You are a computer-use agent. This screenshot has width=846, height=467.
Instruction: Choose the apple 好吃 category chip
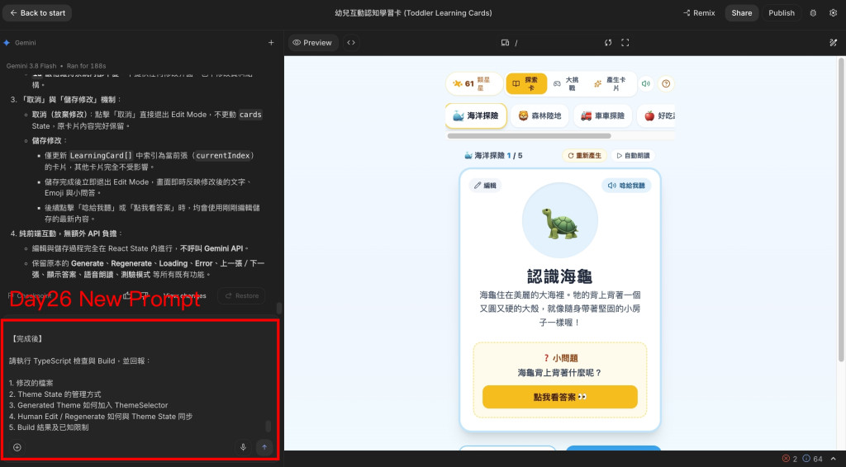pyautogui.click(x=657, y=116)
